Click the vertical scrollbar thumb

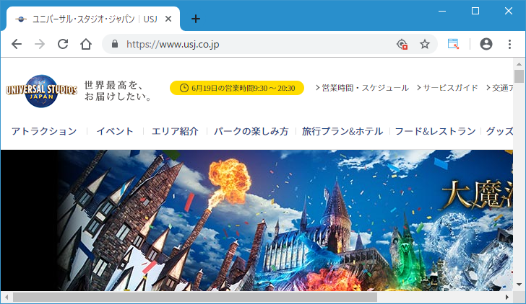pos(519,76)
